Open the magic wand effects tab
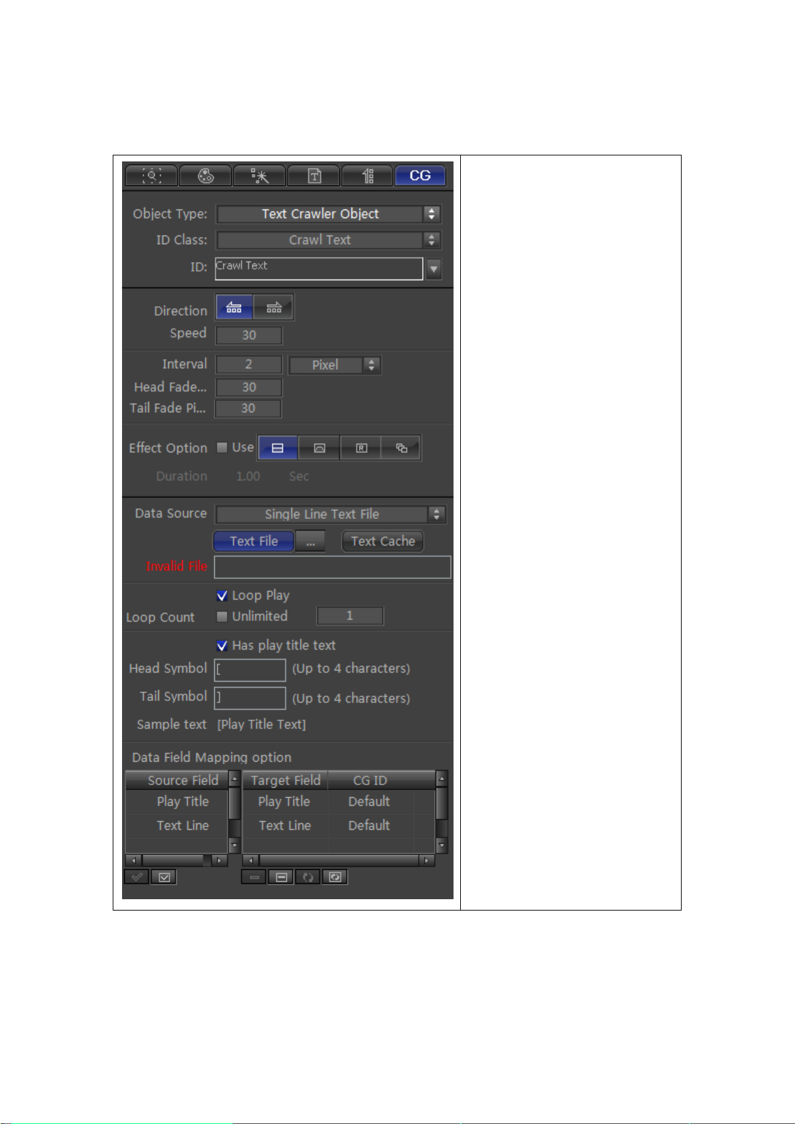 pyautogui.click(x=259, y=175)
